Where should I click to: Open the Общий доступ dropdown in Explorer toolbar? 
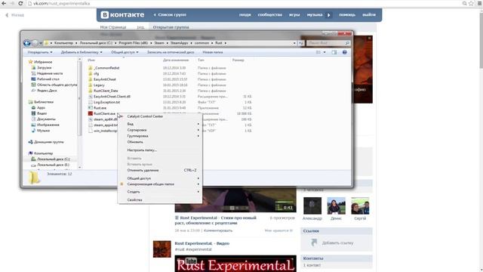click(125, 52)
